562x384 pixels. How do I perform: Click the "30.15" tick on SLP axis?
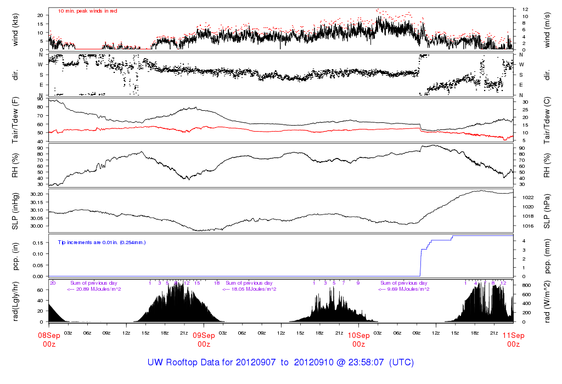tap(37, 202)
